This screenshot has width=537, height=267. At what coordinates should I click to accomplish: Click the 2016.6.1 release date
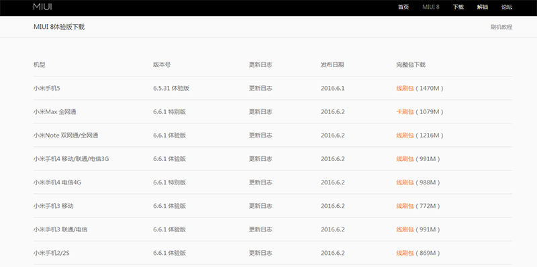[x=332, y=89]
